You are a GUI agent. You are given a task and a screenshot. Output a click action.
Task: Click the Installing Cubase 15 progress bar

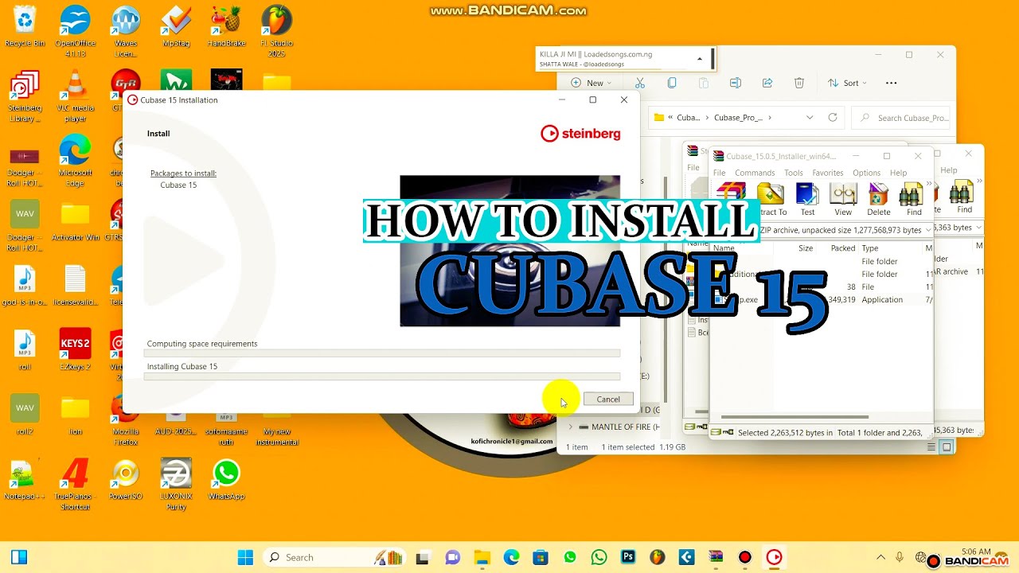click(x=382, y=376)
